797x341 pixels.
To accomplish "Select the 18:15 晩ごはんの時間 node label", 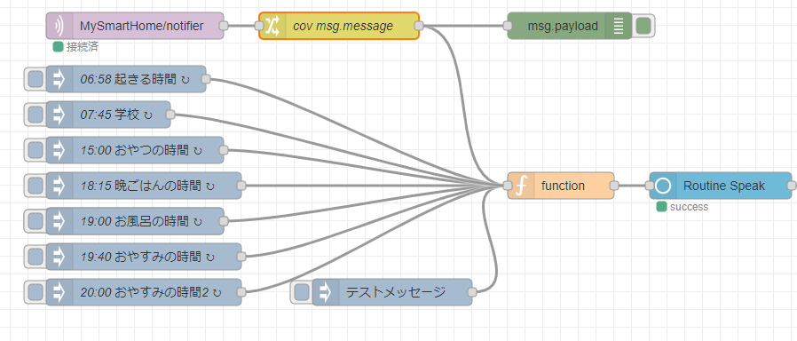I will (x=147, y=186).
